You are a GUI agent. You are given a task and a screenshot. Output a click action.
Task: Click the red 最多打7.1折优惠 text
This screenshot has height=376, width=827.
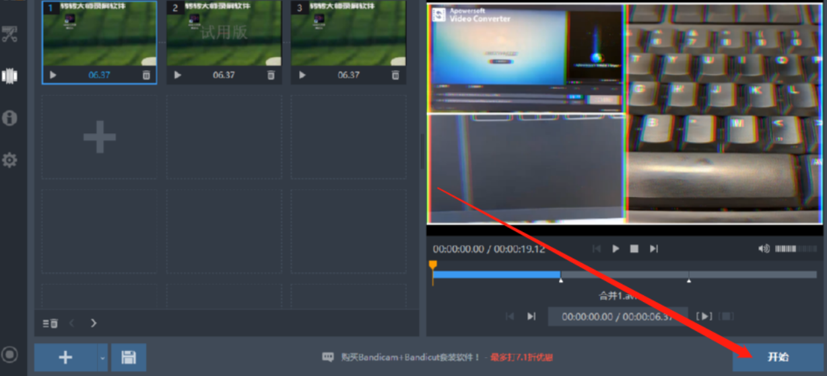click(x=521, y=357)
